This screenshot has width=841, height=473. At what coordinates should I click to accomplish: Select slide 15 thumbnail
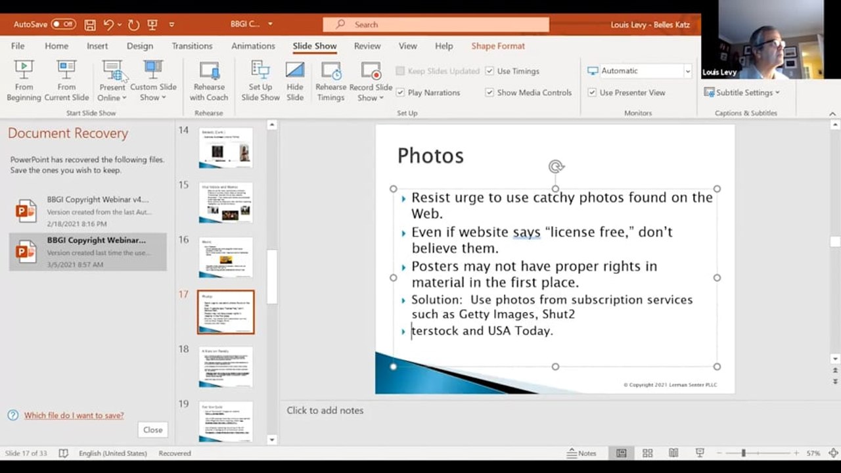click(x=225, y=202)
